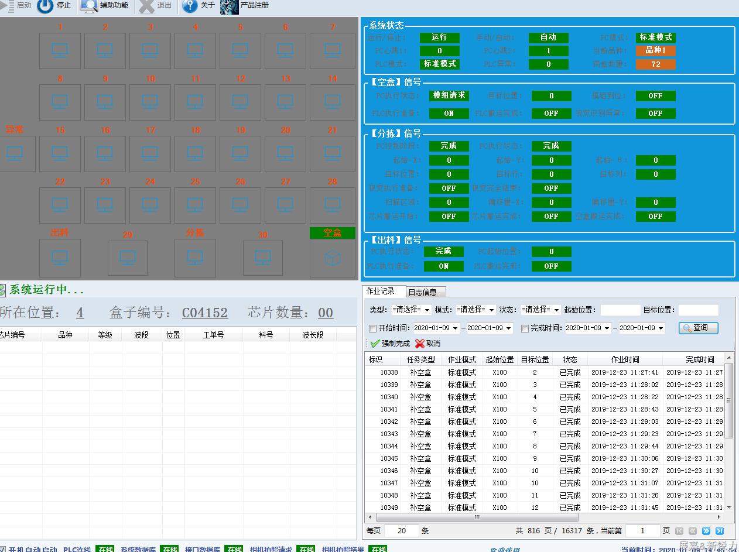Toggle 开机自动启动 auto-start checkbox
This screenshot has width=739, height=552.
pos(3,550)
